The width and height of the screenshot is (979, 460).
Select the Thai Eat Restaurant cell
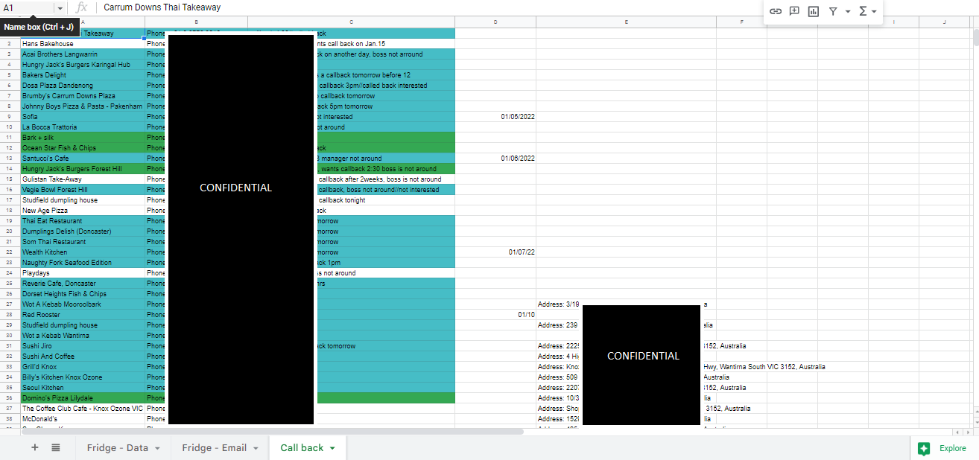click(82, 221)
